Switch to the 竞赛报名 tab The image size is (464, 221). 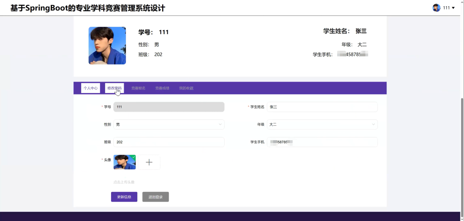click(x=138, y=88)
